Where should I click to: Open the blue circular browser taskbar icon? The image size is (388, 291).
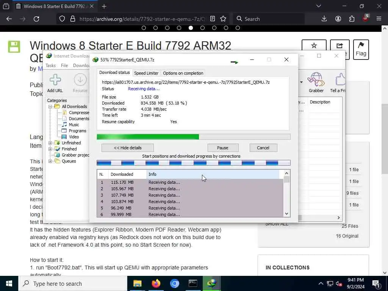pos(174,283)
